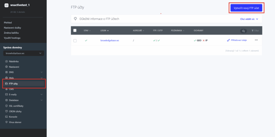
Task: Click the Filter text button
Action: pos(256,31)
